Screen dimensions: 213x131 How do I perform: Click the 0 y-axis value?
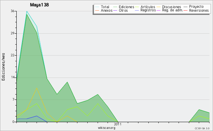pos(13,122)
